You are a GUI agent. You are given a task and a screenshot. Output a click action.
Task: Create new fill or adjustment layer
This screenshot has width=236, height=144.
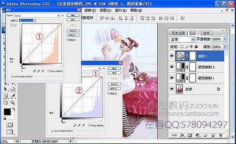(x=197, y=135)
